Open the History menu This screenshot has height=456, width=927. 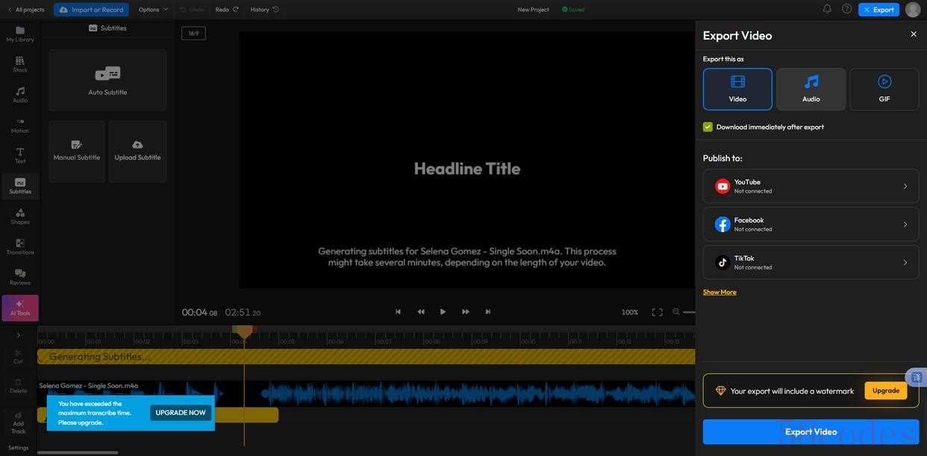(x=264, y=10)
